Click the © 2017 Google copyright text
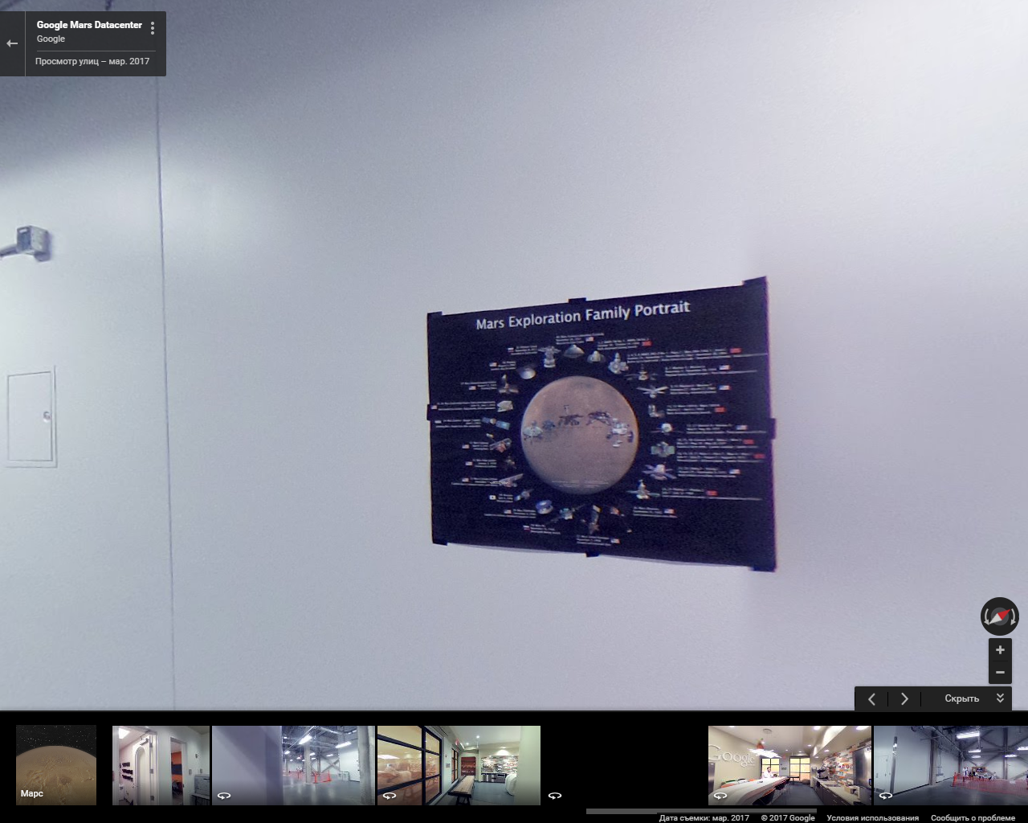Image resolution: width=1028 pixels, height=823 pixels. (x=788, y=817)
